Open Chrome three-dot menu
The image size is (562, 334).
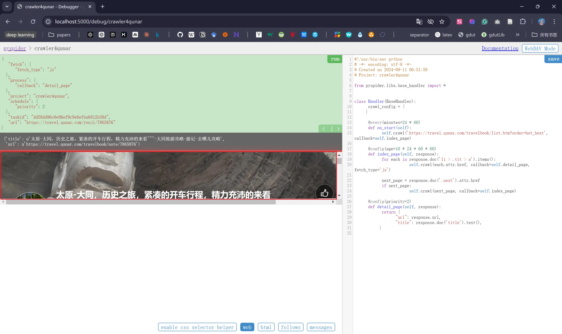coord(554,22)
